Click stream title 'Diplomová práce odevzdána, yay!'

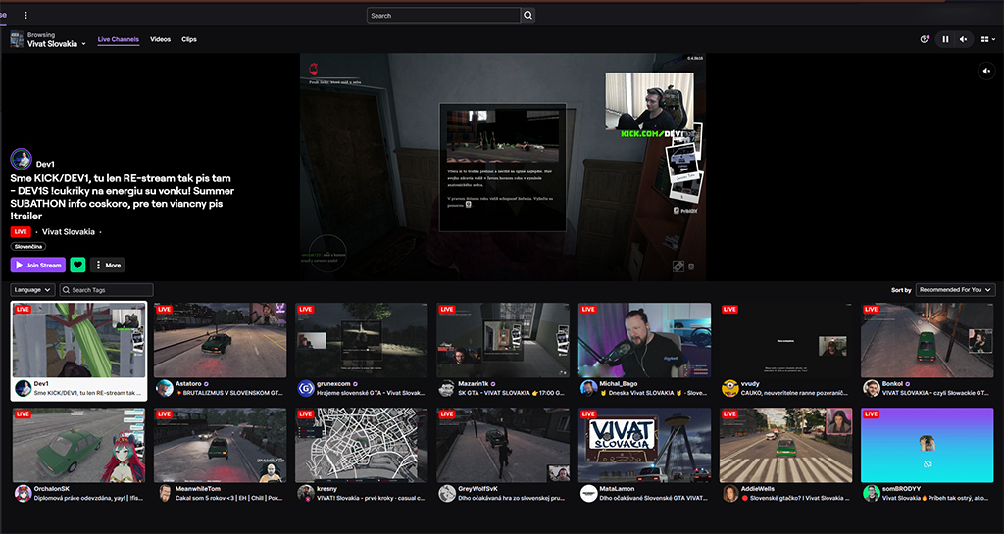(79, 498)
